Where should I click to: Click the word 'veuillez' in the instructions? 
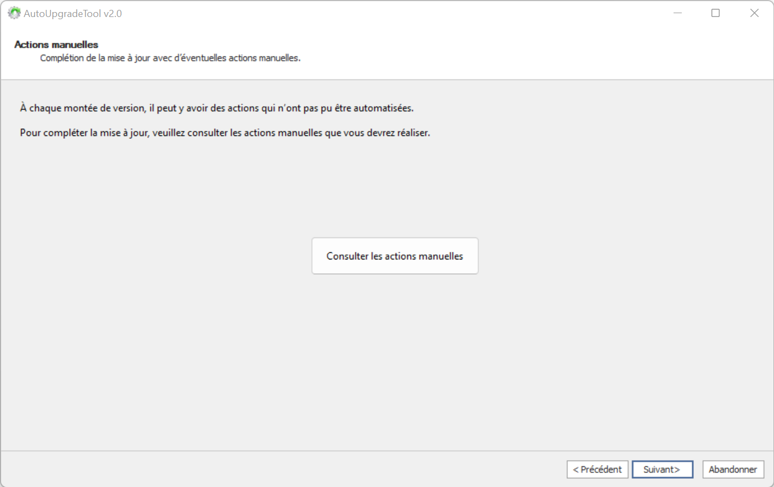pos(169,133)
